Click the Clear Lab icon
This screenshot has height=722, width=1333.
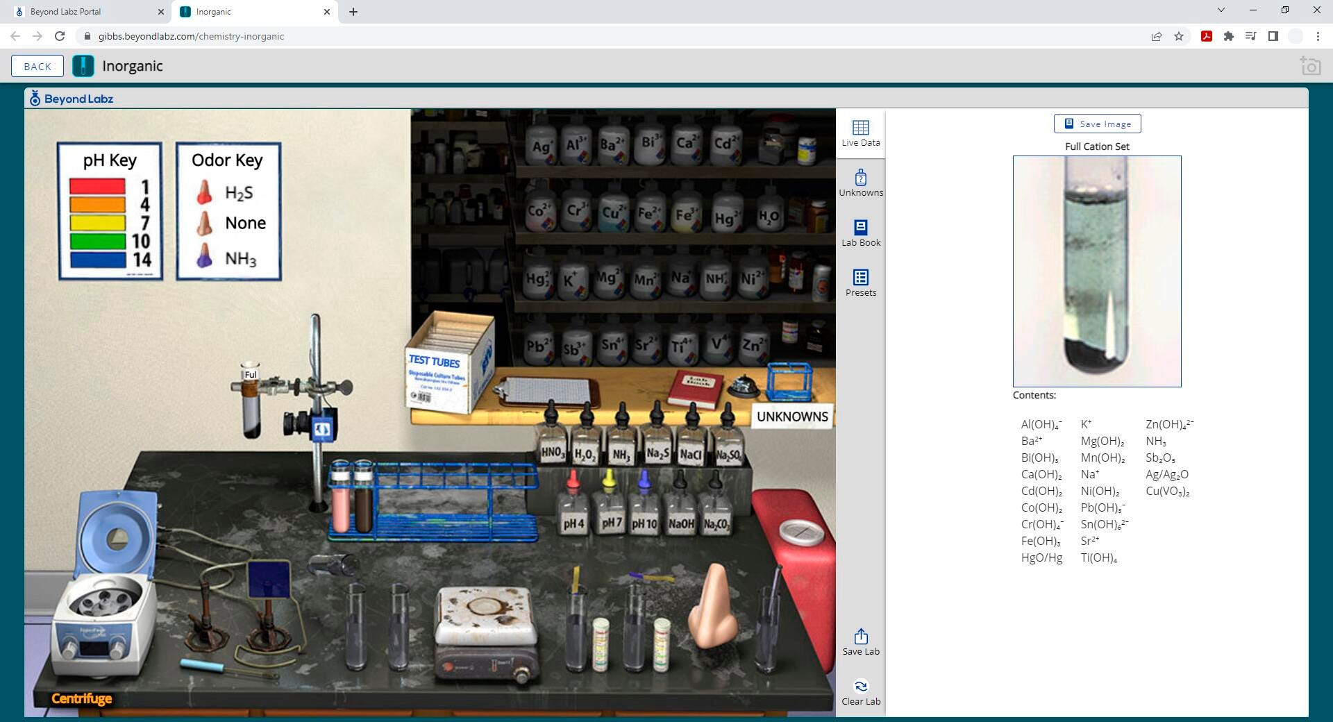pos(860,691)
